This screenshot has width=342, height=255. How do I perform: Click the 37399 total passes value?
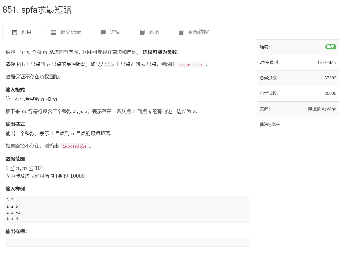coord(330,78)
